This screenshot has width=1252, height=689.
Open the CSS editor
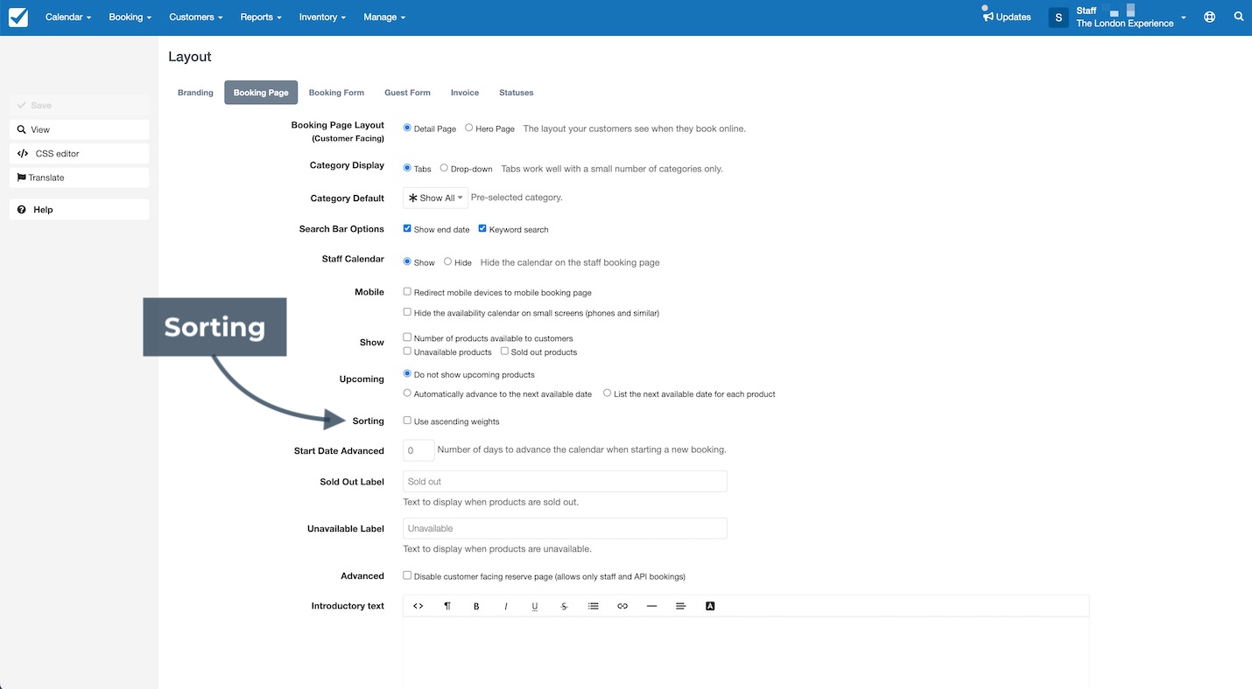(79, 153)
